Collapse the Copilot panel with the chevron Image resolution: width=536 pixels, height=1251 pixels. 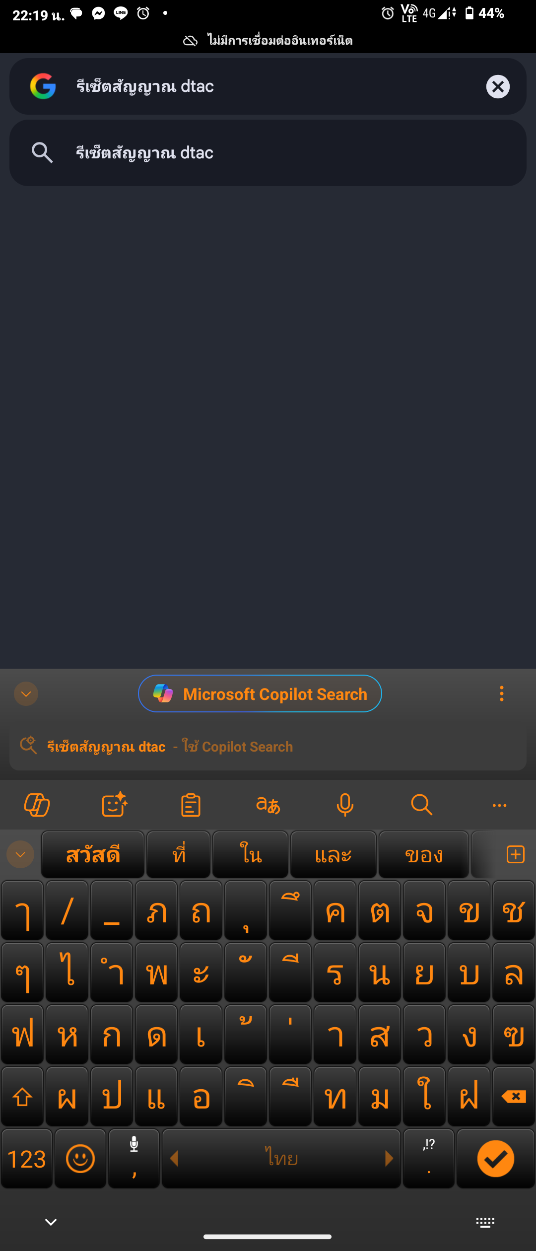26,694
